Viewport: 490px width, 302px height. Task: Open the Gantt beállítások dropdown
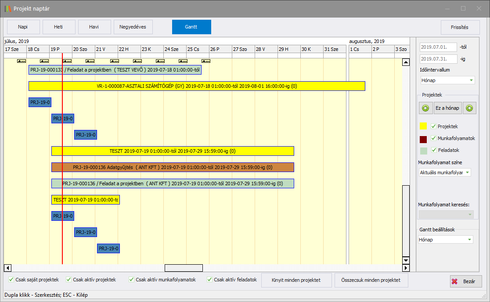tap(446, 240)
